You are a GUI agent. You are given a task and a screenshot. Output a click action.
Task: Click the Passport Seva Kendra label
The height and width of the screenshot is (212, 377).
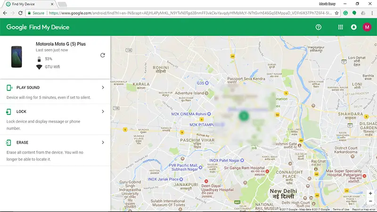[x=246, y=79]
